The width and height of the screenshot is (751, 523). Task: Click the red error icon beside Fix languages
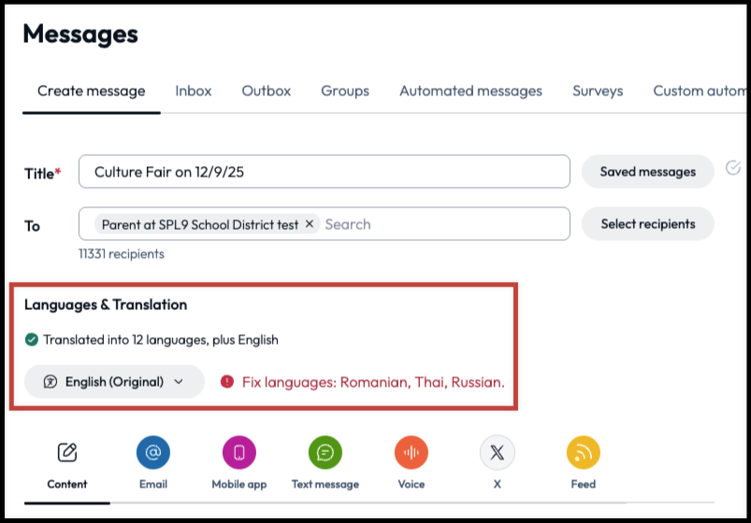tap(226, 382)
